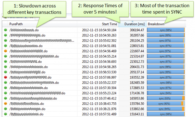Click breakdown bar of 151643.11 ms row
Image resolution: width=195 pixels, height=117 pixels.
(x=166, y=114)
